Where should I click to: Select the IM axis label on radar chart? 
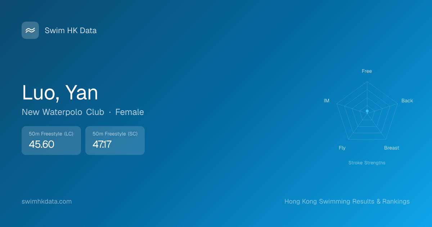[x=327, y=101]
